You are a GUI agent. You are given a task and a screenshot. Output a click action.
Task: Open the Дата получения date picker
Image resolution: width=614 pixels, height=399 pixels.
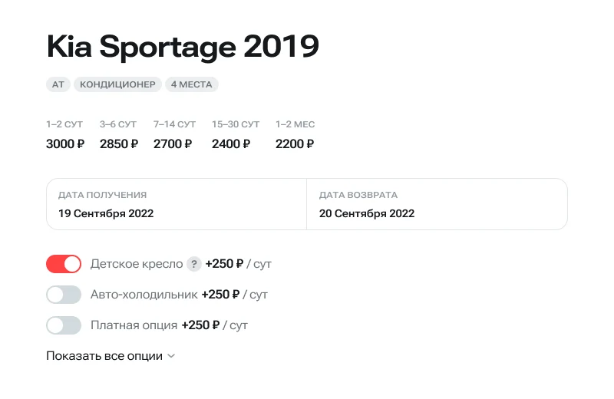point(177,204)
